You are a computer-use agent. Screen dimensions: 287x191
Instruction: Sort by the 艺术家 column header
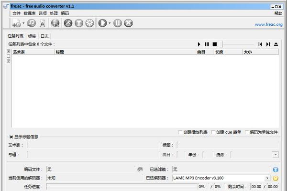[x=33, y=52]
